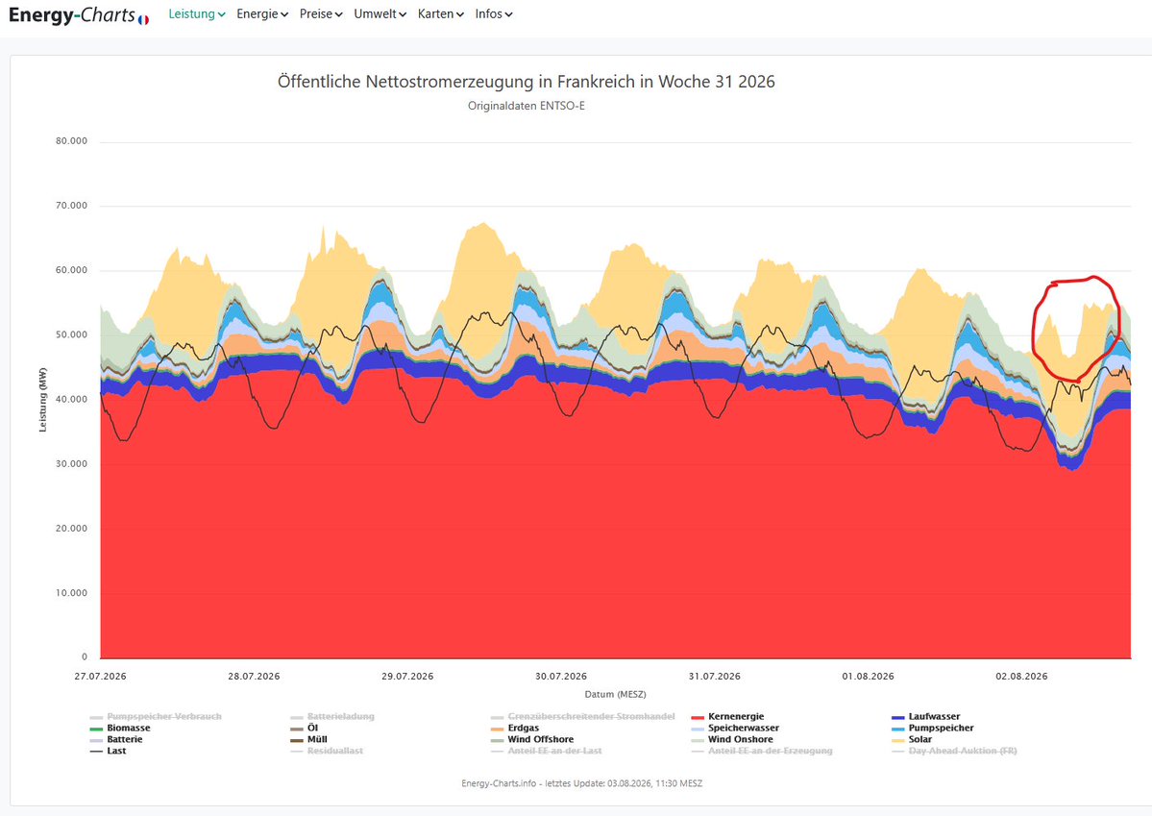Viewport: 1152px width, 816px height.
Task: Toggle the Wind Offshore legend entry
Action: point(532,739)
